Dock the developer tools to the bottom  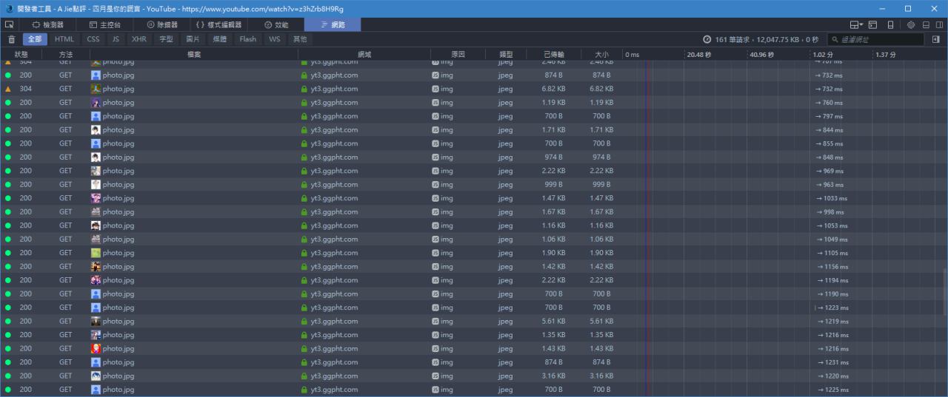927,24
